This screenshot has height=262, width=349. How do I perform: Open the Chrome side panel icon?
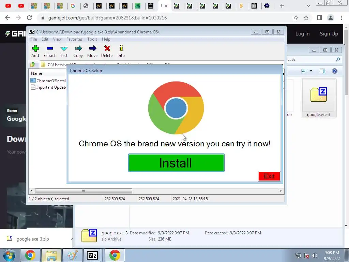point(320,18)
